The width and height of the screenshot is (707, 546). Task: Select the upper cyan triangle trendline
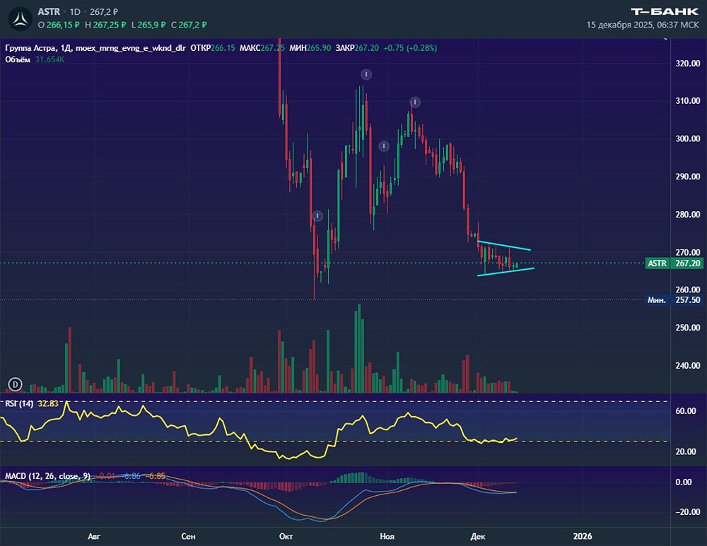pos(503,246)
